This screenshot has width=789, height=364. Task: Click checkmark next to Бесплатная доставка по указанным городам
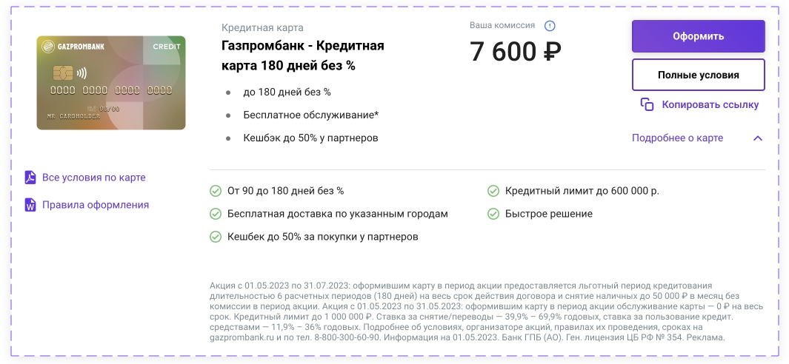(x=216, y=214)
